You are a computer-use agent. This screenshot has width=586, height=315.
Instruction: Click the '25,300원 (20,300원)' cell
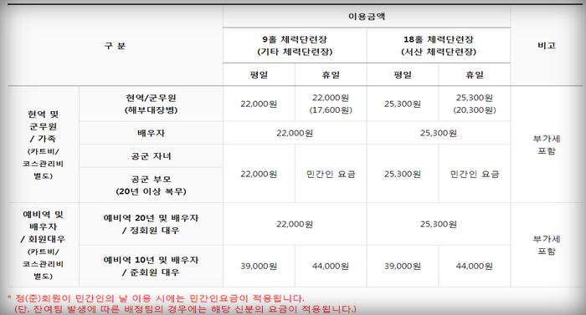[475, 104]
